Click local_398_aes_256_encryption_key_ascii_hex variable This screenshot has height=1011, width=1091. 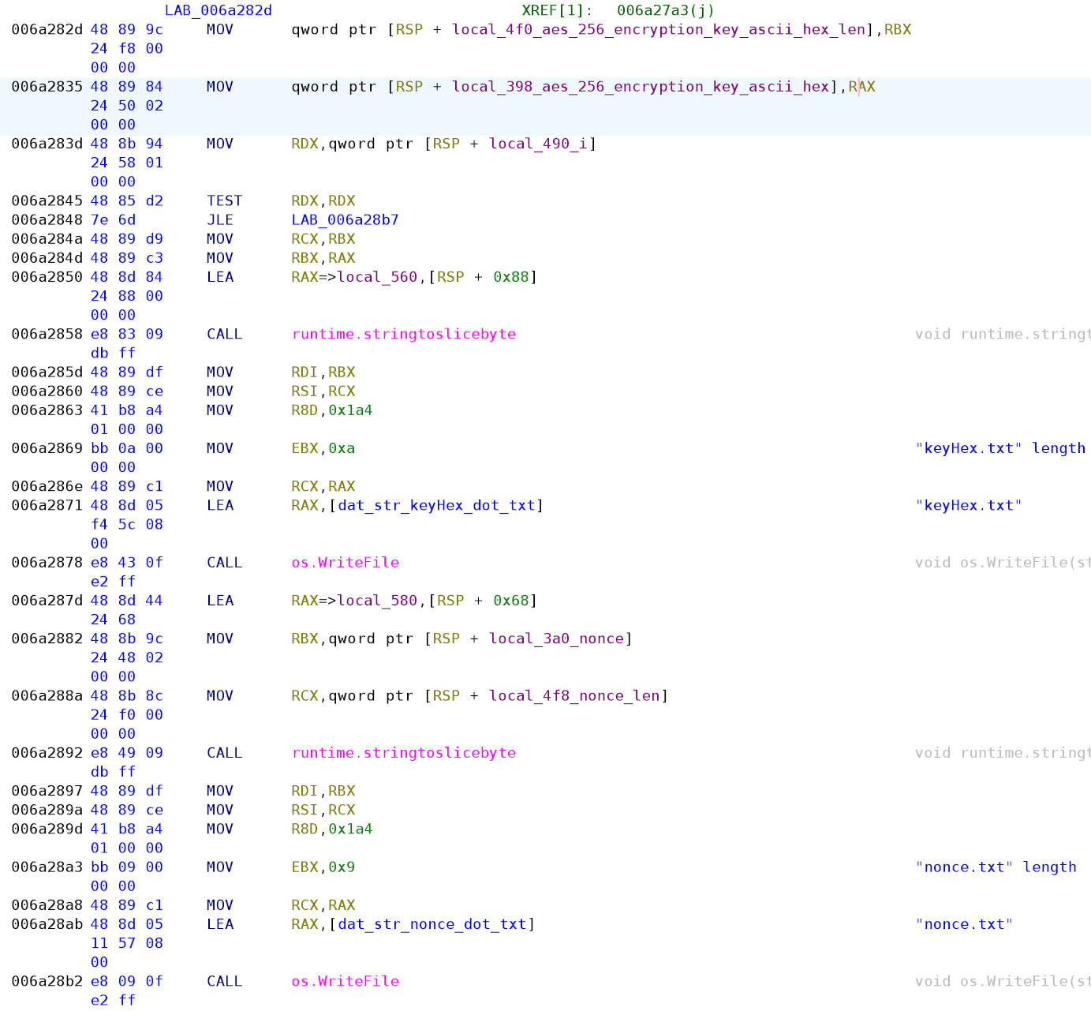(x=640, y=87)
